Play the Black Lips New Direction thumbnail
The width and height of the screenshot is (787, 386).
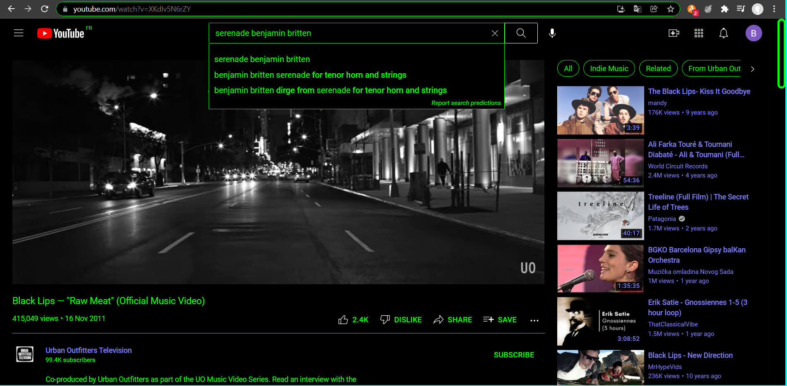click(600, 368)
